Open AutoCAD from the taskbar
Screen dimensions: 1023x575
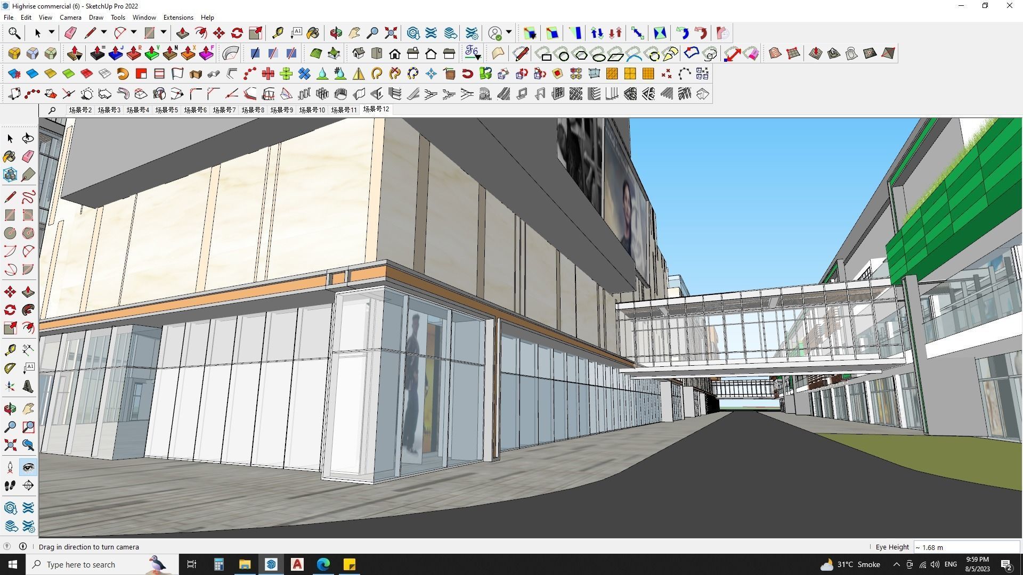[x=297, y=564]
